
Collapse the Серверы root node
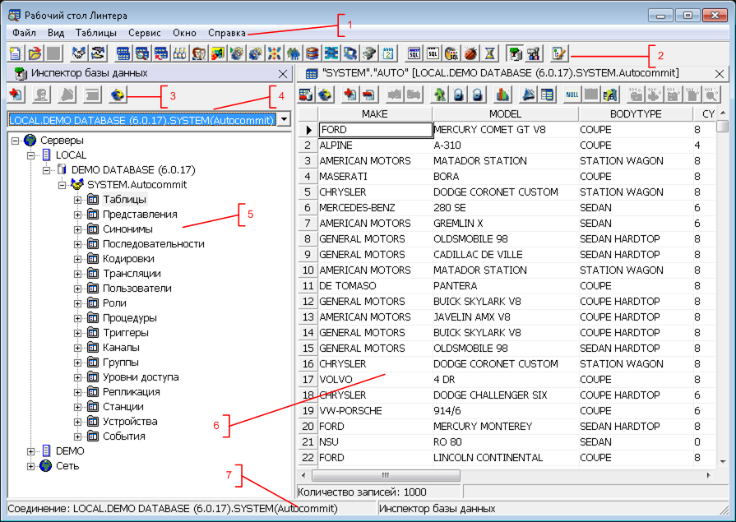click(x=16, y=141)
